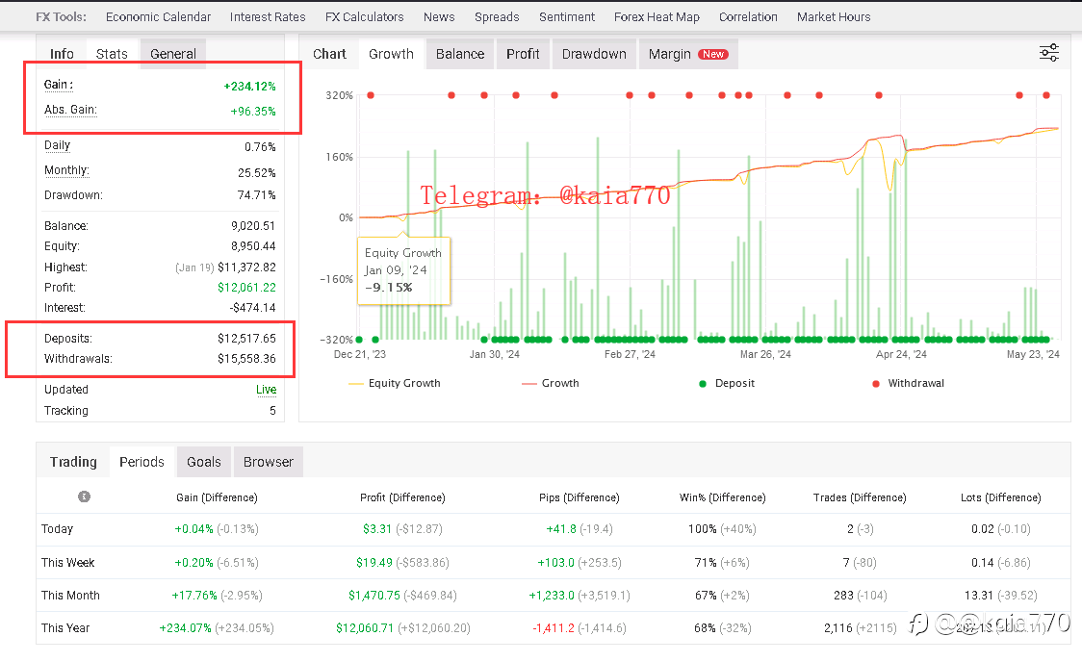Go to Forex Heat Map link

[657, 16]
